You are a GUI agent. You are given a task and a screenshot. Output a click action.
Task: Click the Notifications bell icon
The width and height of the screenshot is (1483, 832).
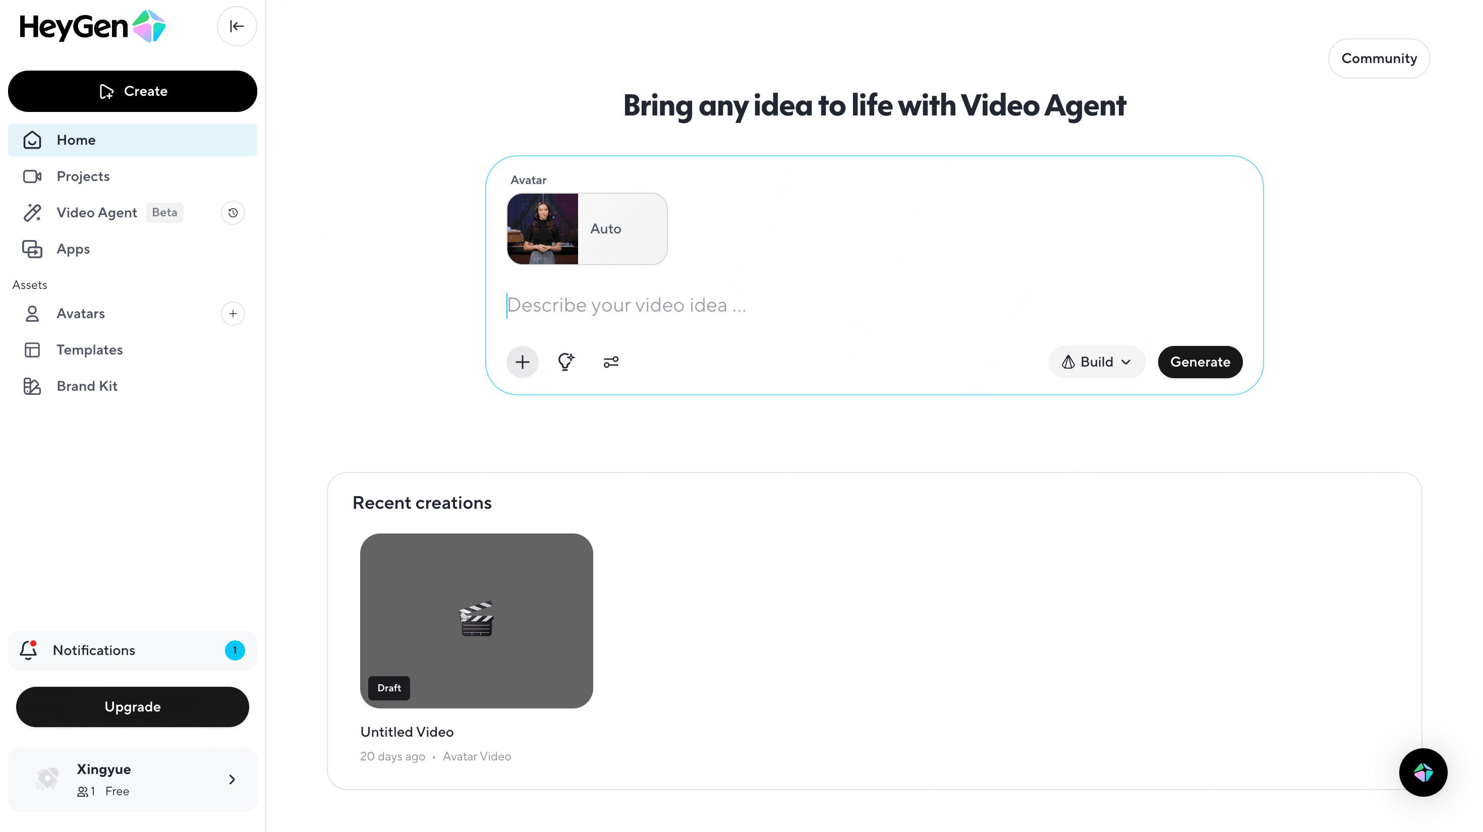point(28,650)
